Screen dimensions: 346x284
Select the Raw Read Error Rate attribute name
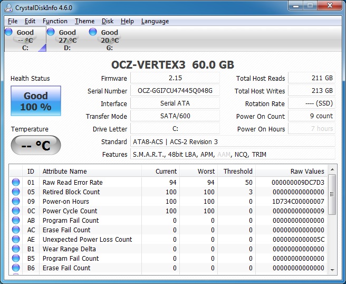73,183
